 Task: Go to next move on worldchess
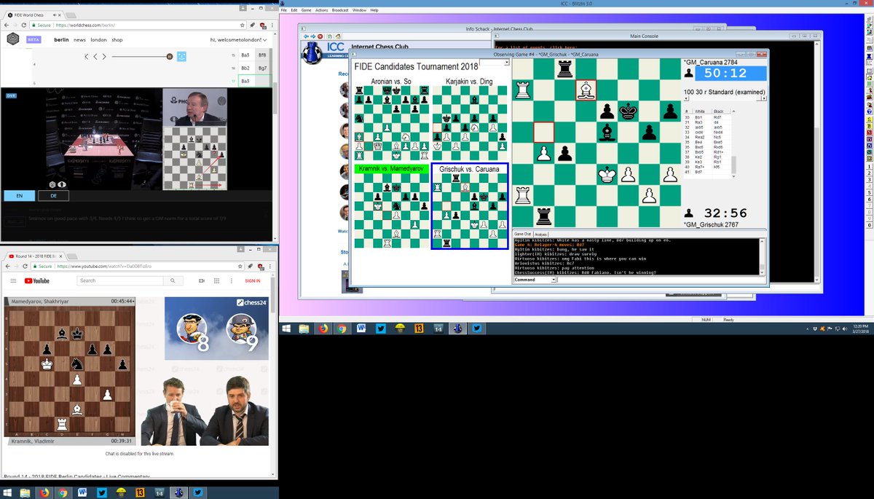(104, 56)
